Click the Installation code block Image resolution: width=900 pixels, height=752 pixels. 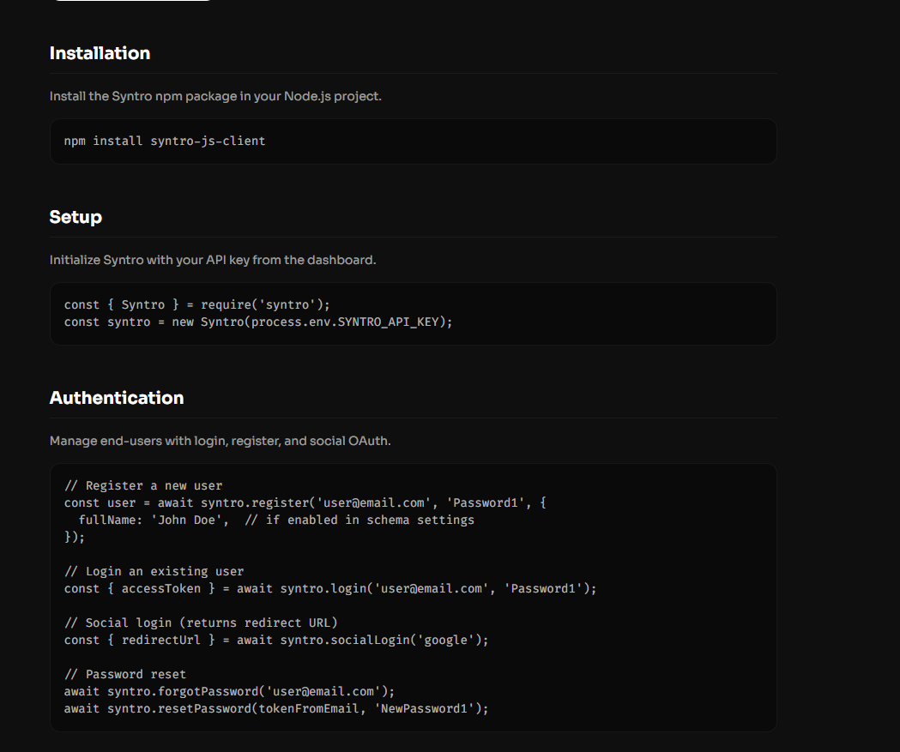point(413,141)
